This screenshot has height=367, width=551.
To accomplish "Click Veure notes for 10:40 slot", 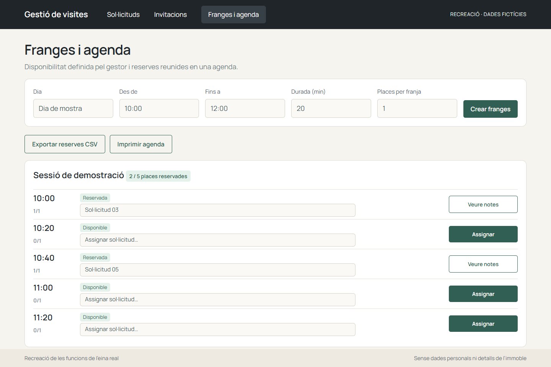I will 483,264.
